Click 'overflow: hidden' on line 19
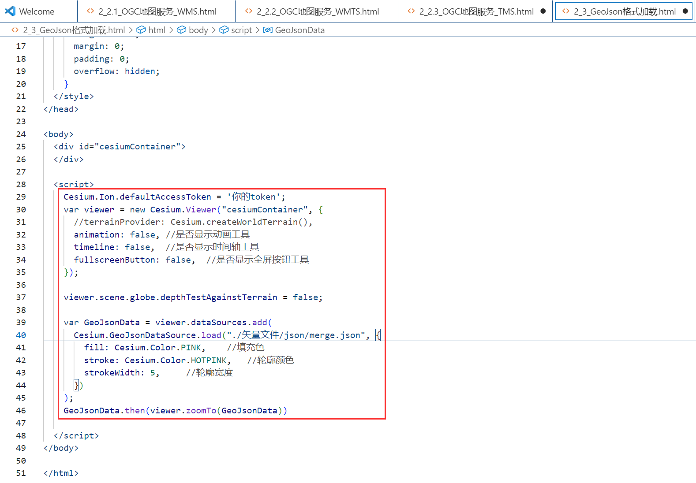This screenshot has width=696, height=483. pos(115,71)
